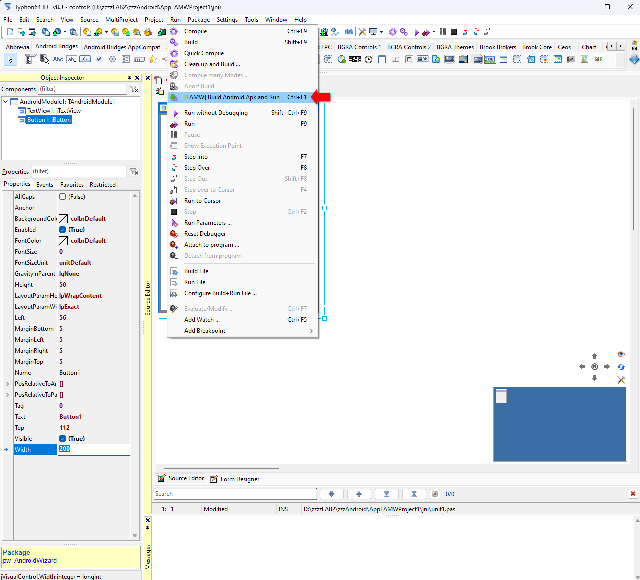
Task: Jump to next search result arrow
Action: 331,494
